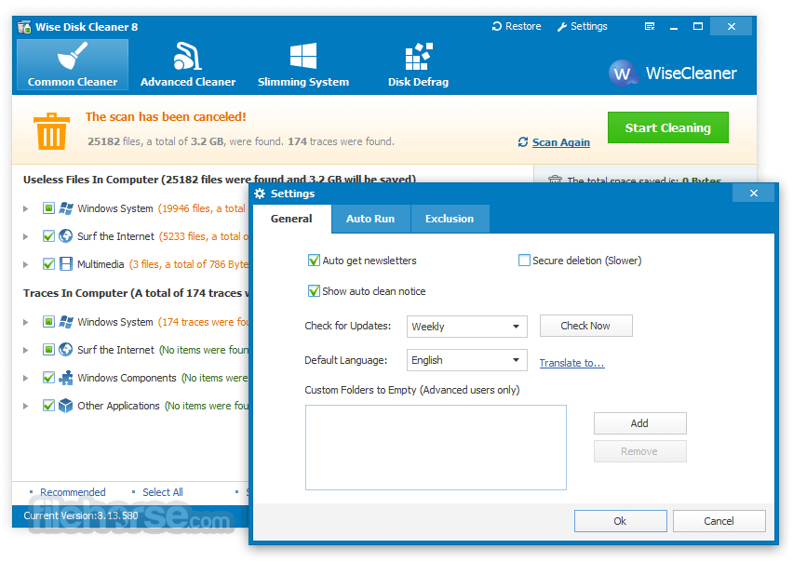Click the Wise Disk Cleaner title icon

click(x=24, y=27)
